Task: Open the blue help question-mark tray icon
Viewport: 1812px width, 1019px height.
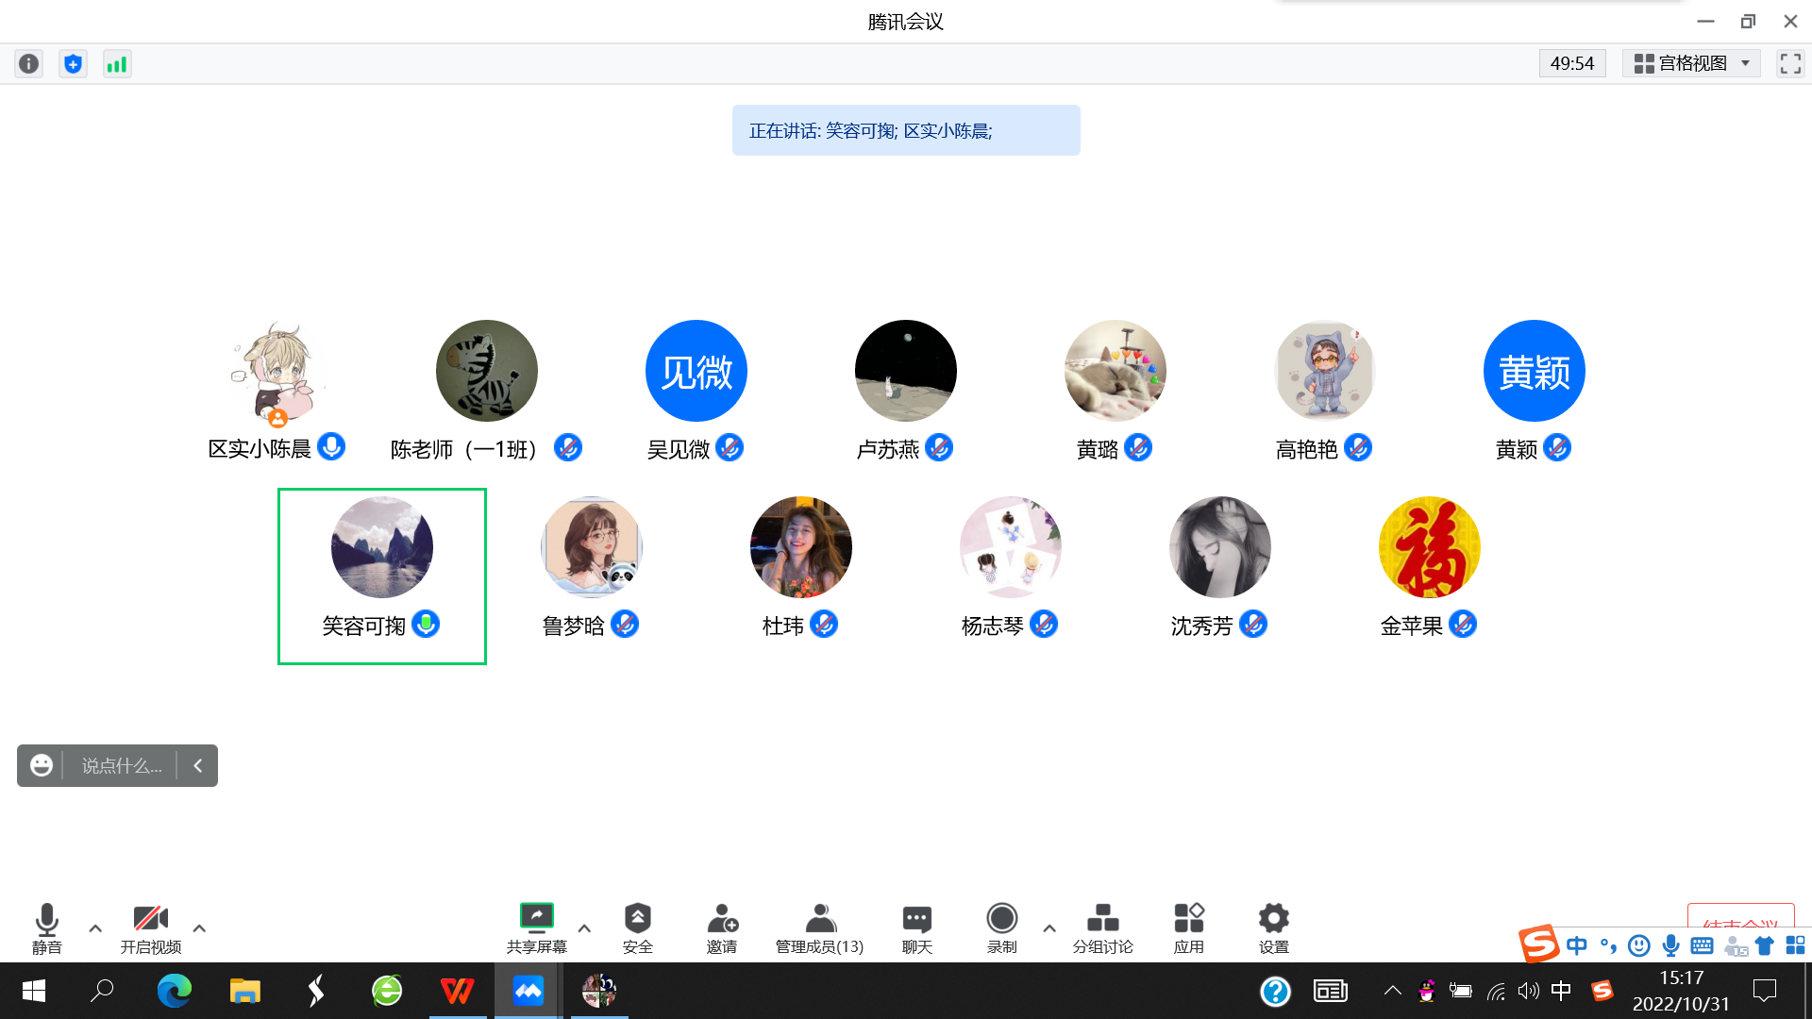Action: click(1275, 991)
